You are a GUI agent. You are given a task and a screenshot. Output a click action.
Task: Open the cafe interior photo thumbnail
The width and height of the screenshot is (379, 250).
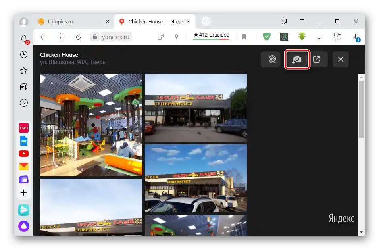pyautogui.click(x=91, y=125)
